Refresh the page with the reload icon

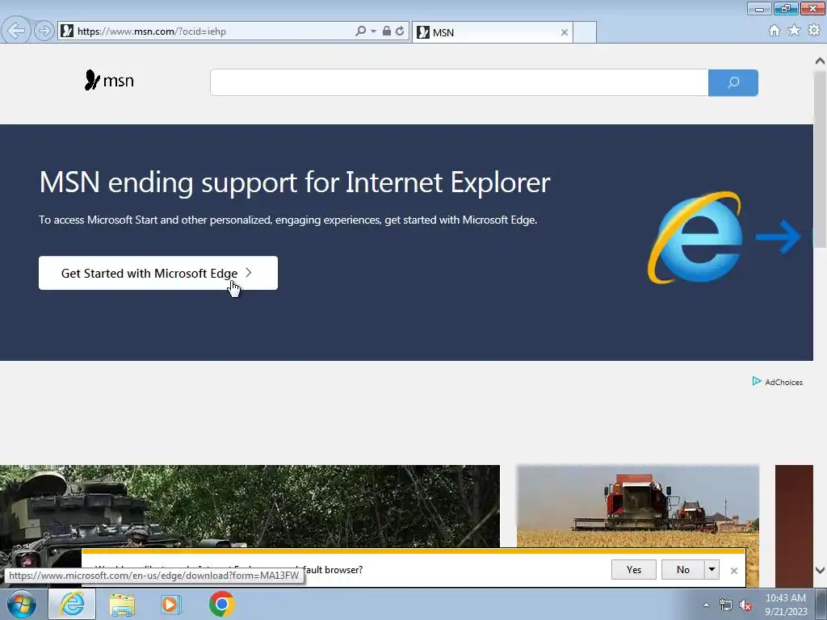[400, 31]
